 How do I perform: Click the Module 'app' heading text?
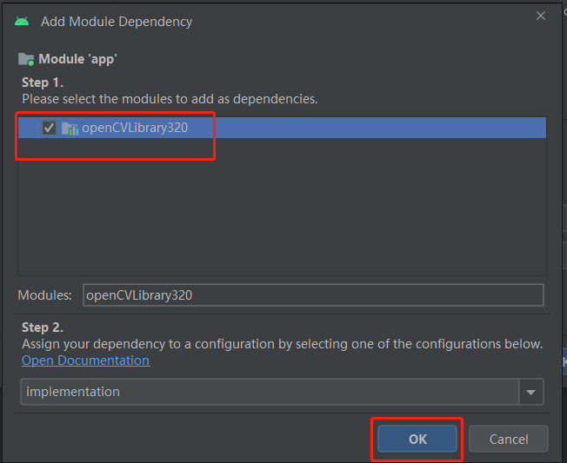pos(77,60)
